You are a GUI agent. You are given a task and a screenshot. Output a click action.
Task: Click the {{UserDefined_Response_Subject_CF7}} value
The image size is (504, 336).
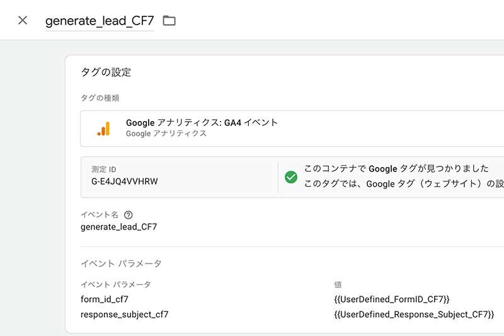tap(414, 315)
